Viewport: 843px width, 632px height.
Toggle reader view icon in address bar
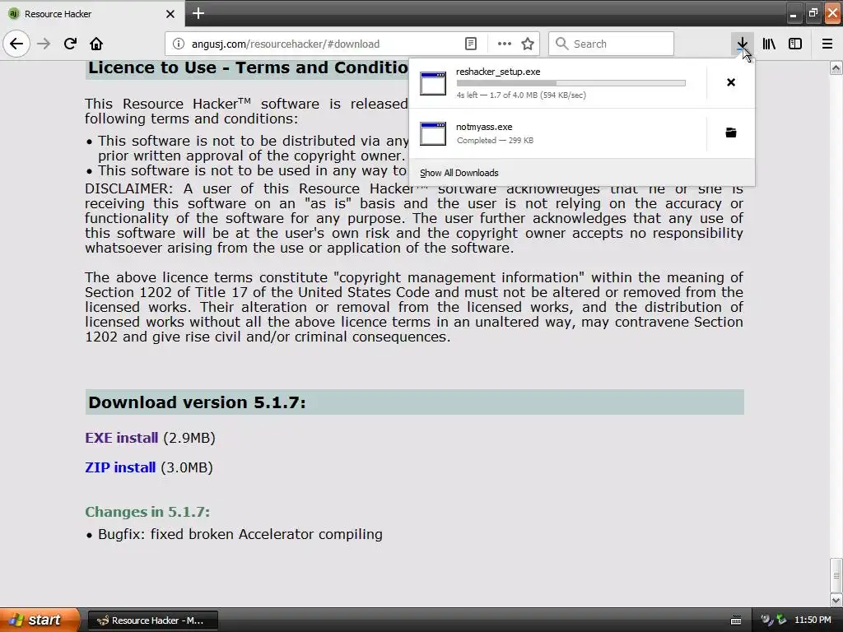pyautogui.click(x=470, y=44)
